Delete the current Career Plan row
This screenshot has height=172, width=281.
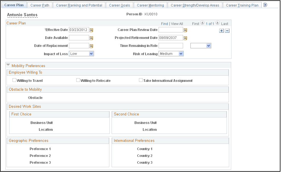[x=227, y=30]
